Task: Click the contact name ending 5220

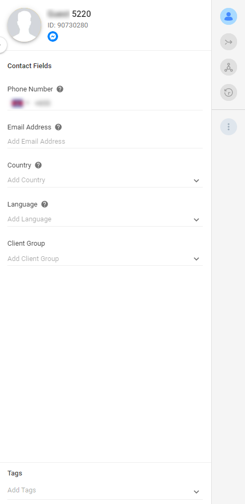Action: click(69, 14)
